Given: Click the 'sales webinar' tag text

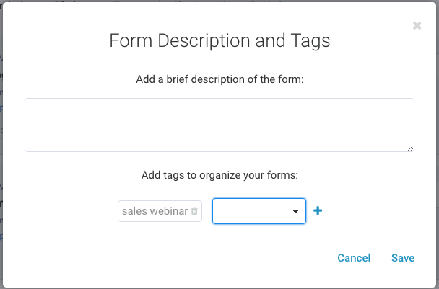Looking at the screenshot, I should (x=155, y=211).
